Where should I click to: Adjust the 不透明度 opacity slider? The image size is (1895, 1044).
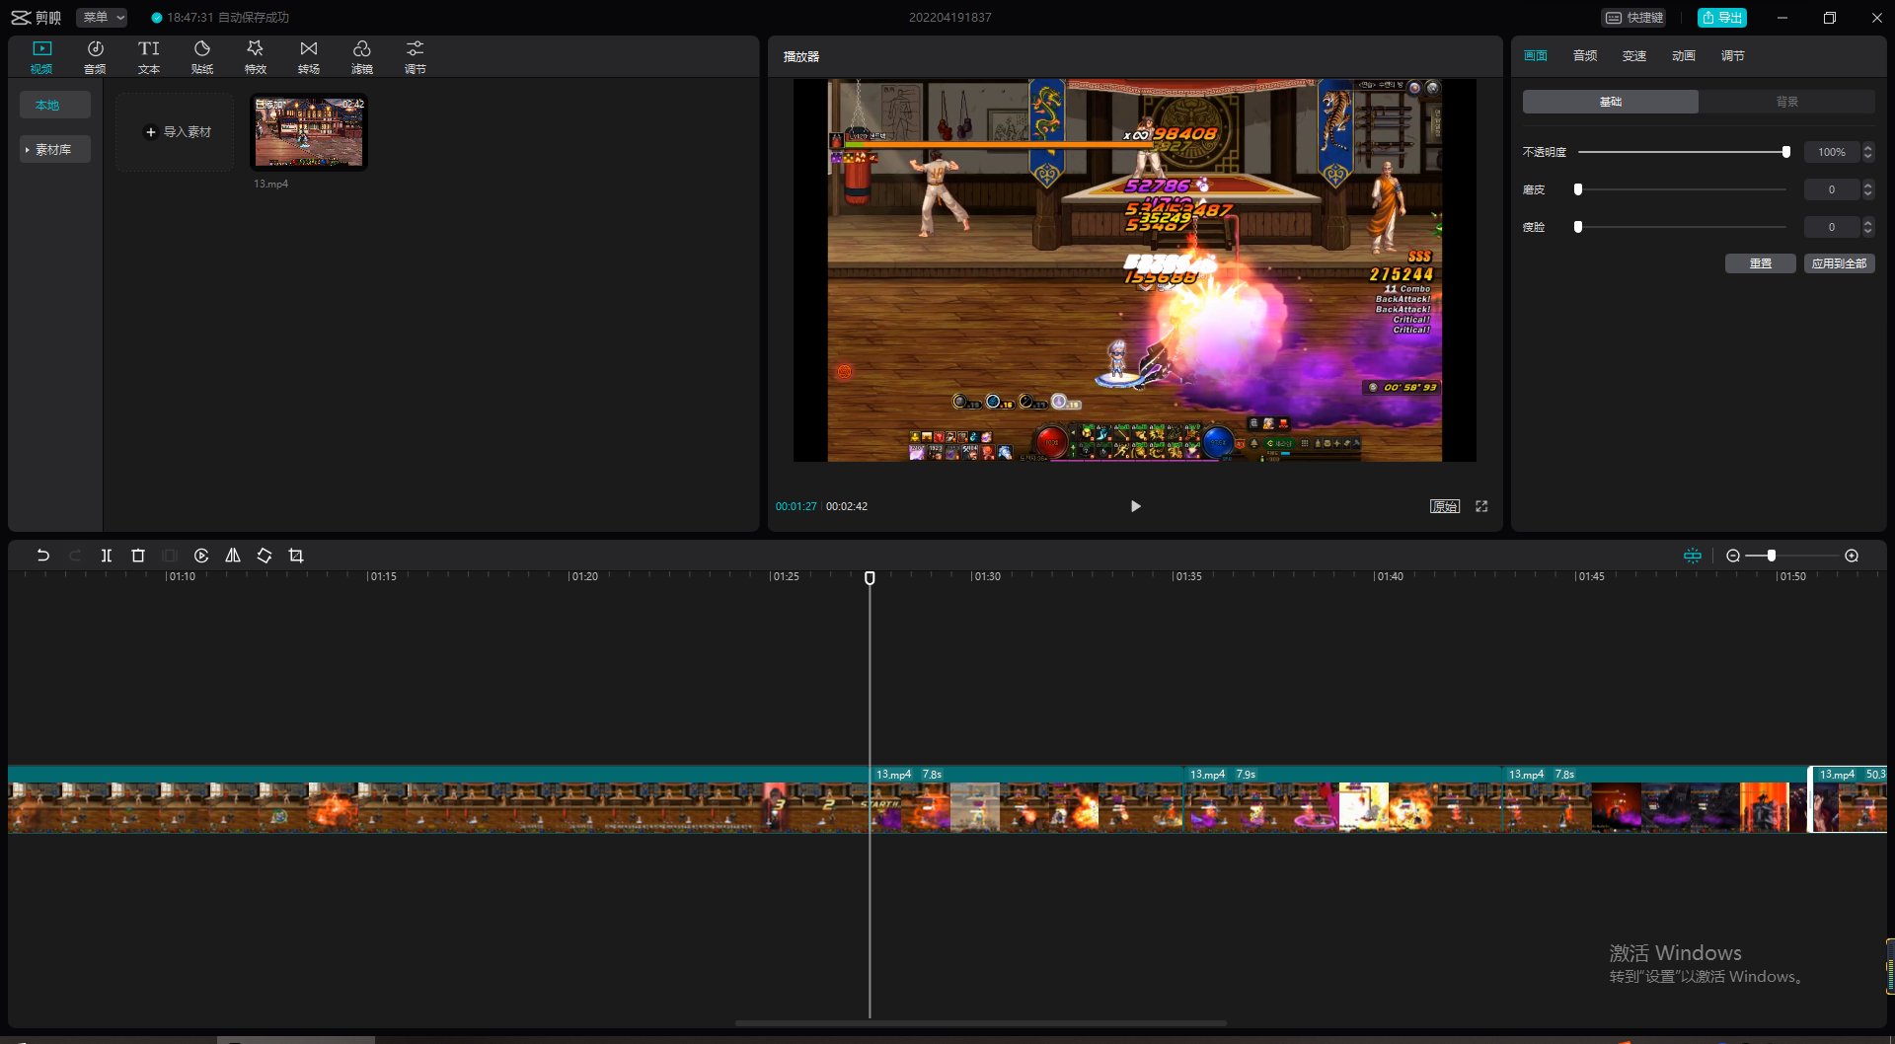point(1683,152)
